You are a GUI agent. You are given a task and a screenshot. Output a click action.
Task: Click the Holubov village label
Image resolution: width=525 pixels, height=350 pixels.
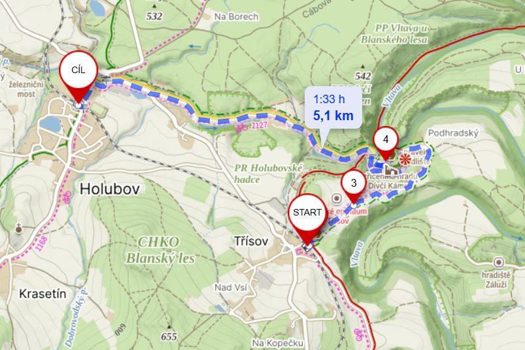[x=109, y=189]
